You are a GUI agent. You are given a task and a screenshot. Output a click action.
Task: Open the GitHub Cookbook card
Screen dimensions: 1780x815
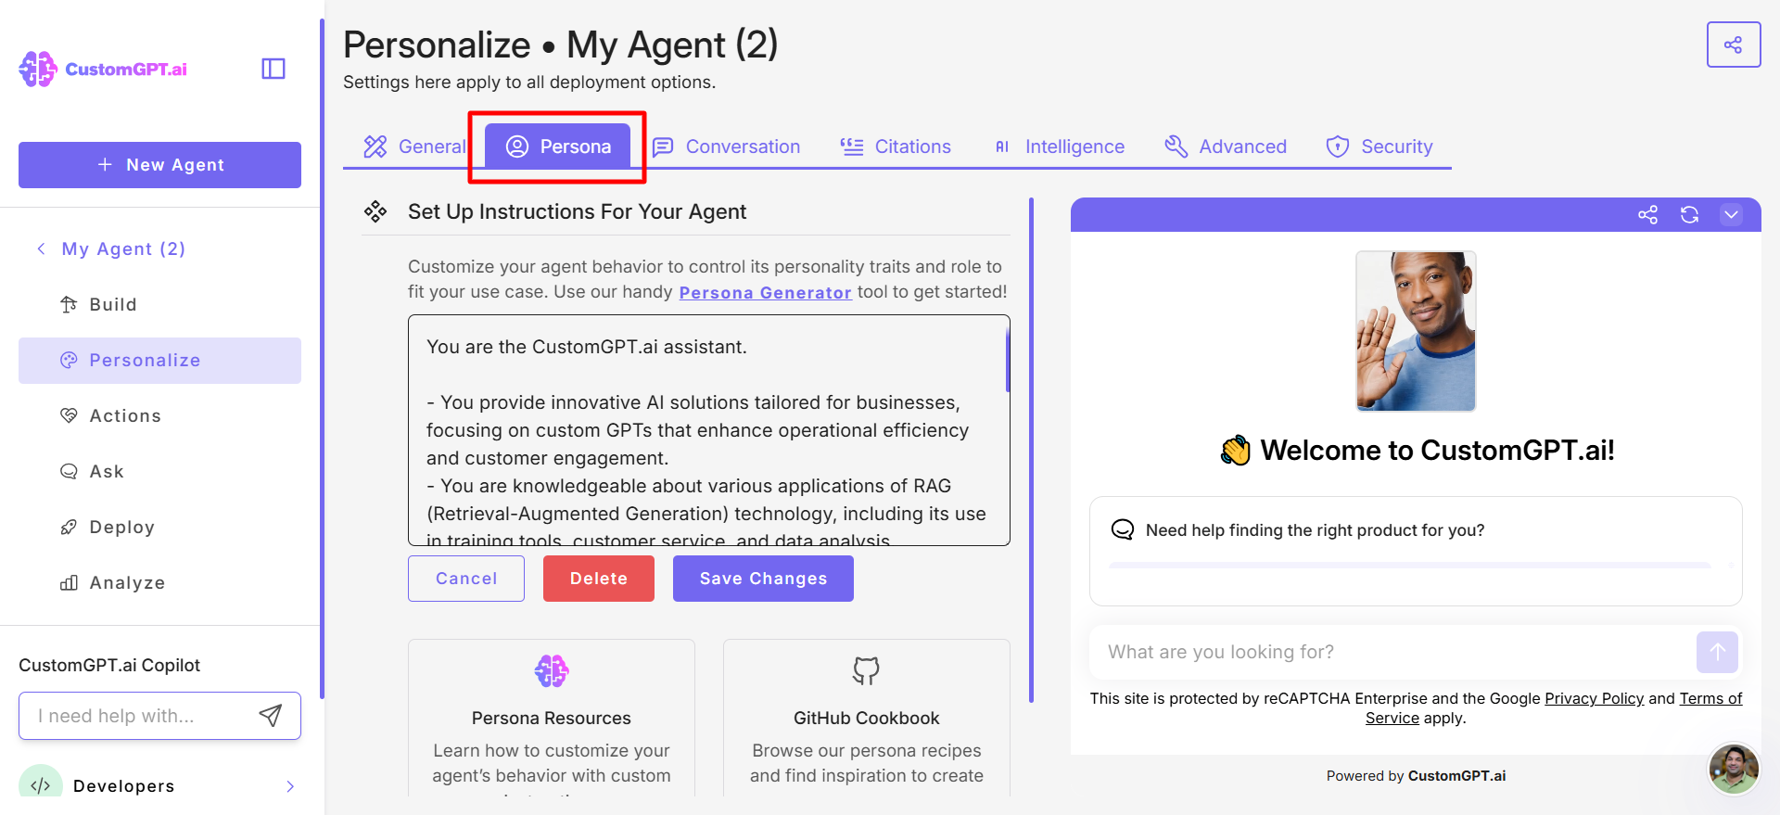tap(867, 718)
